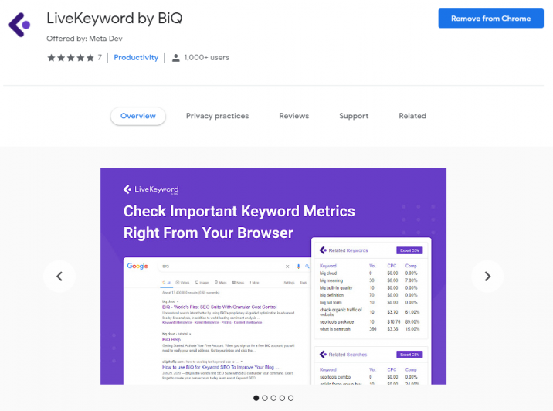Image resolution: width=553 pixels, height=411 pixels.
Task: View the Related tab
Action: pos(412,116)
